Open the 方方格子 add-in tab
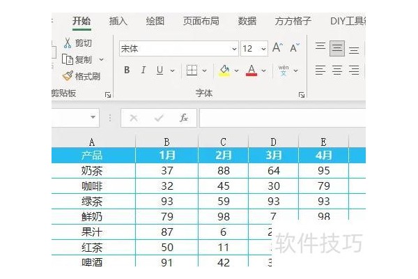Screen dimensions: 418x279 pyautogui.click(x=293, y=21)
